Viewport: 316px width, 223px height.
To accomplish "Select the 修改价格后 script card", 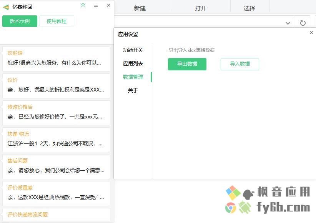I will [x=56, y=113].
